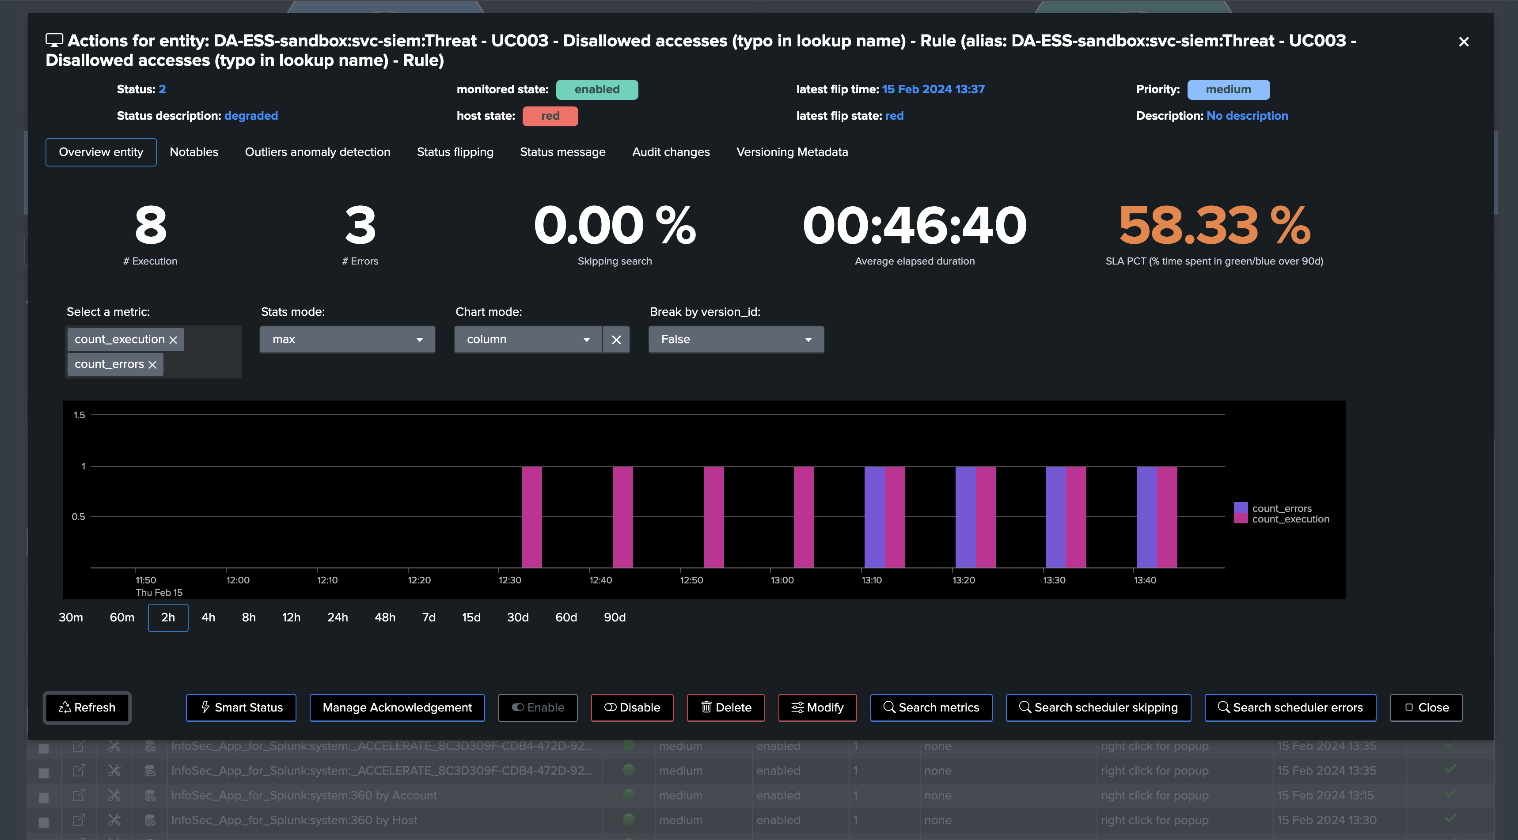Open the Notables tab
Screen dimensions: 1518x840
click(194, 152)
